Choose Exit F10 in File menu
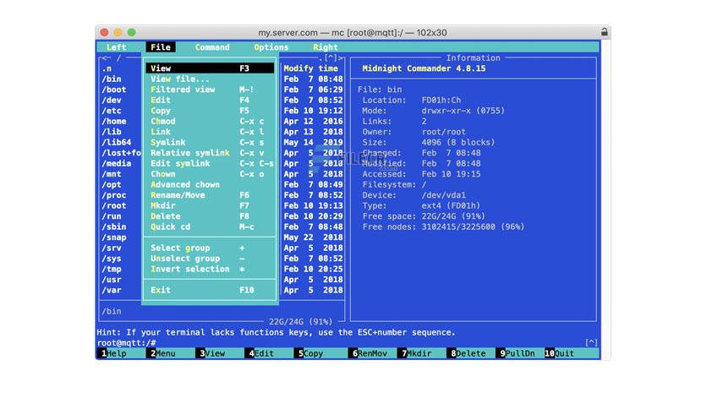Viewport: 707px width, 409px height. (210, 290)
